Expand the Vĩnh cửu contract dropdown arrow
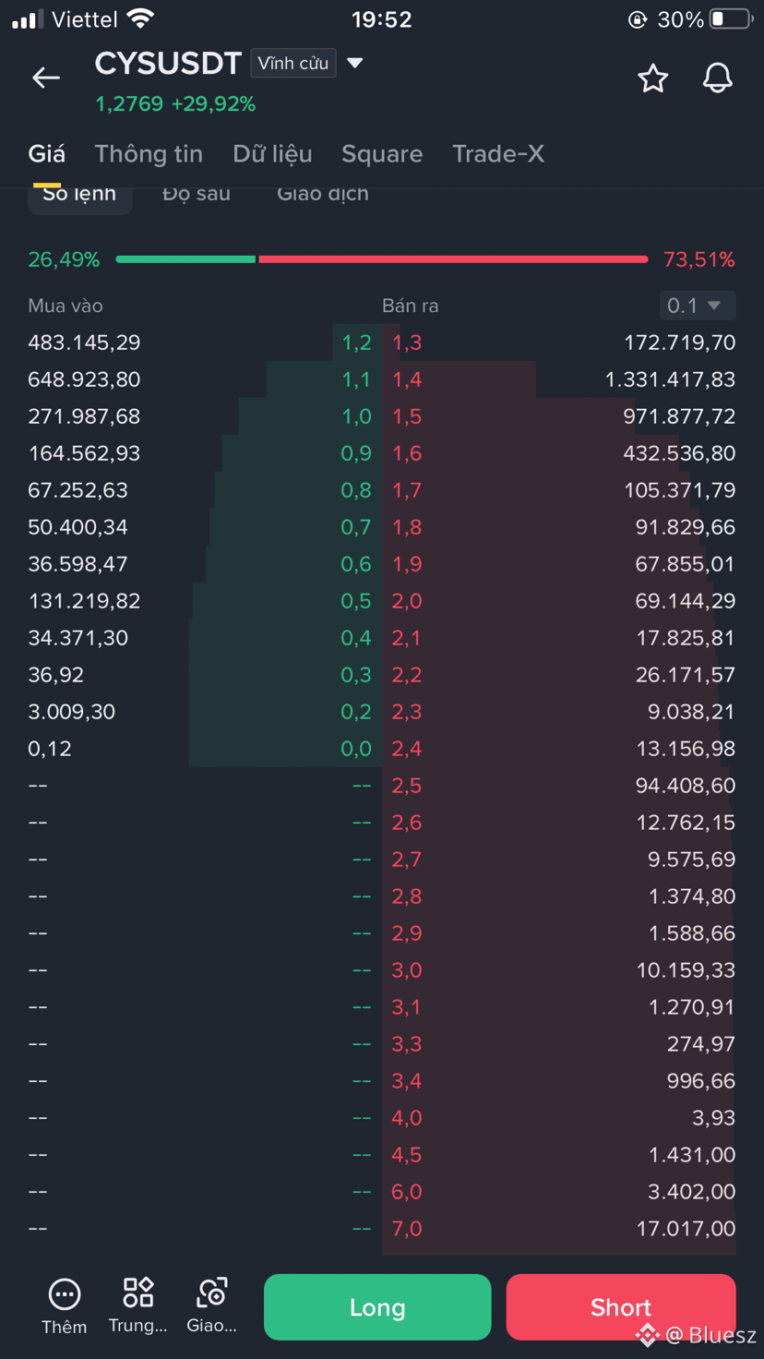 (x=355, y=63)
